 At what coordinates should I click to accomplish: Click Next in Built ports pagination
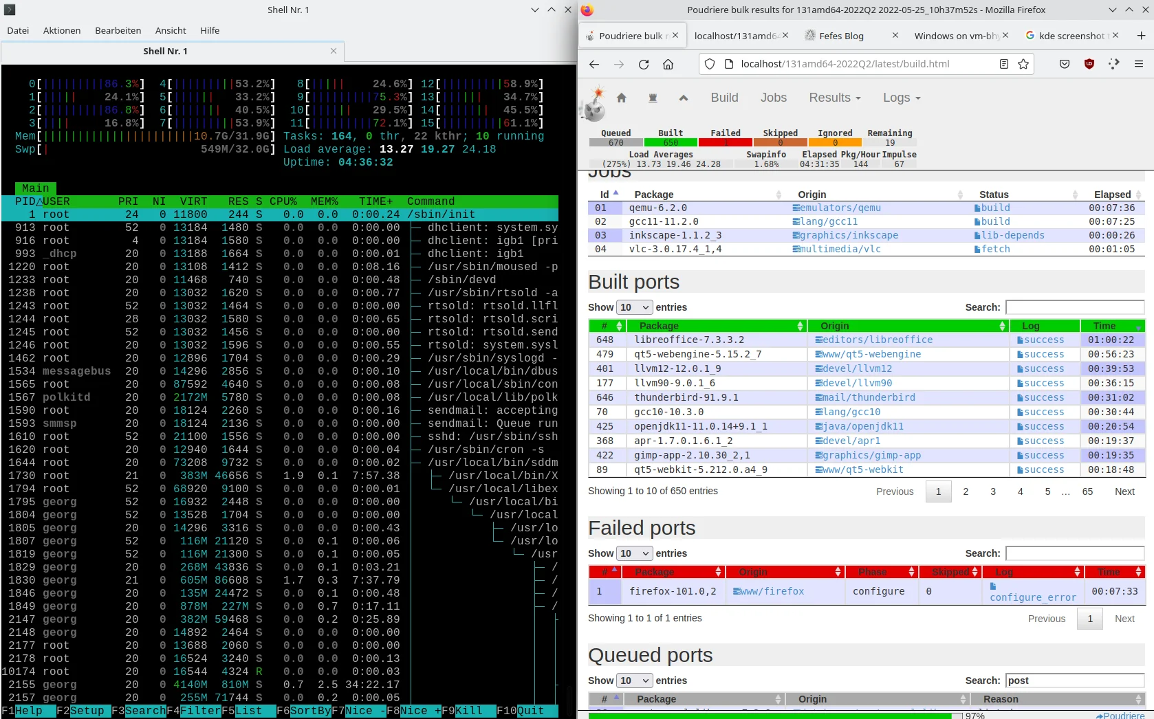(x=1124, y=491)
